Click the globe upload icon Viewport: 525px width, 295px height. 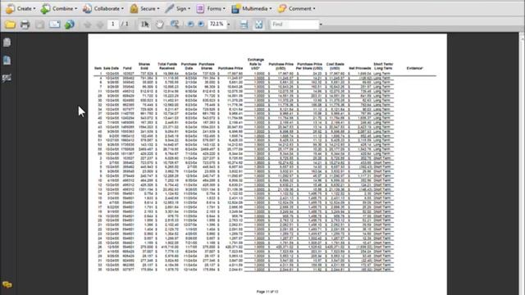pos(69,25)
